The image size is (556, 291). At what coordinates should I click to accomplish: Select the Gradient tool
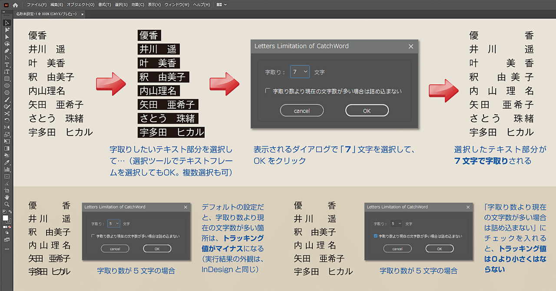point(6,148)
